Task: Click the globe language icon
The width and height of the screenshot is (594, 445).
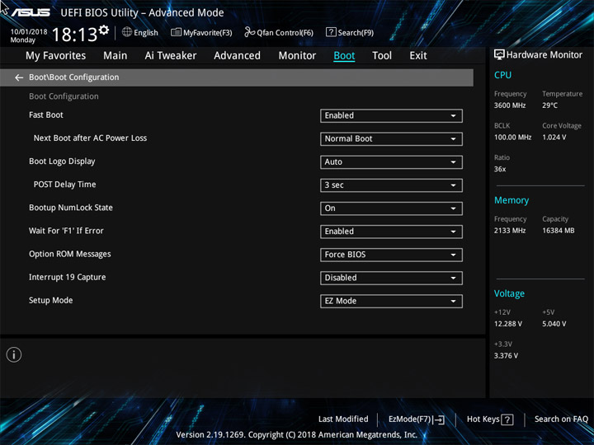Action: pos(127,32)
